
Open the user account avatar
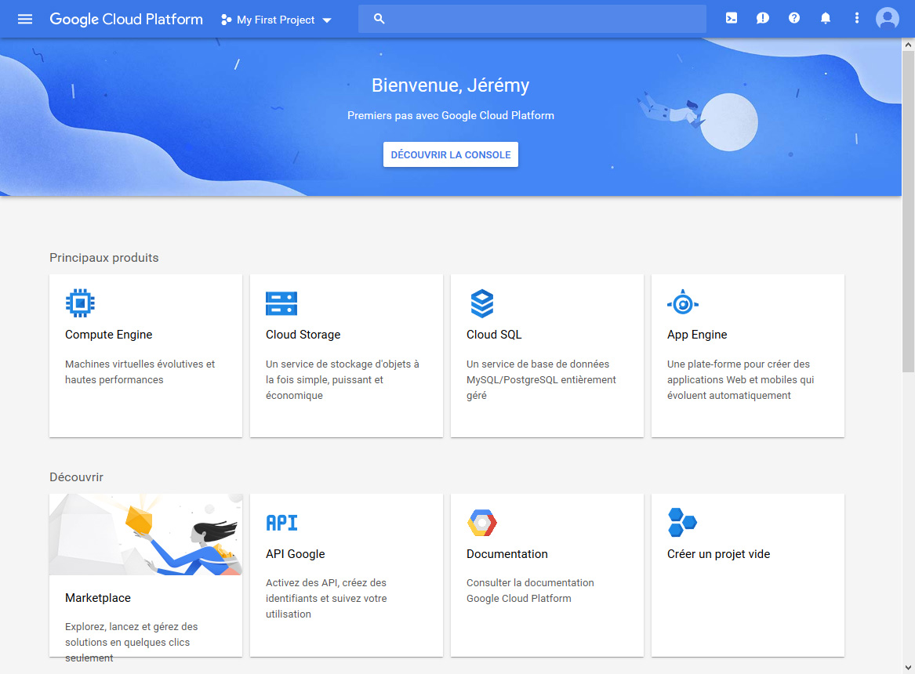(x=888, y=18)
